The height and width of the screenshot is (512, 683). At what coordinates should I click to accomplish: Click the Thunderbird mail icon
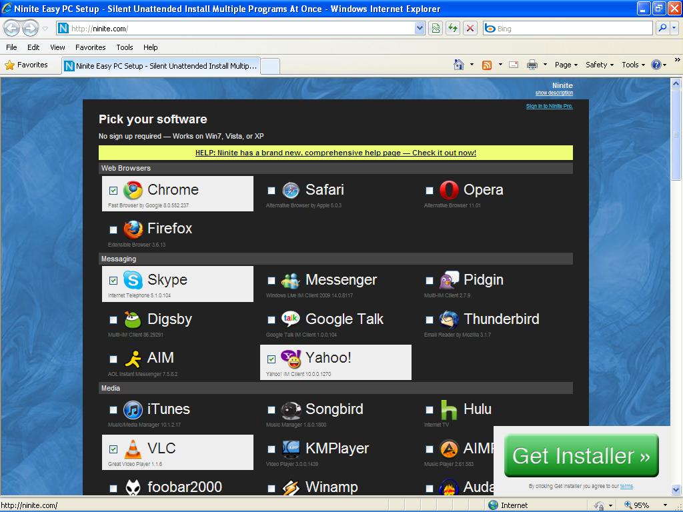tap(449, 319)
